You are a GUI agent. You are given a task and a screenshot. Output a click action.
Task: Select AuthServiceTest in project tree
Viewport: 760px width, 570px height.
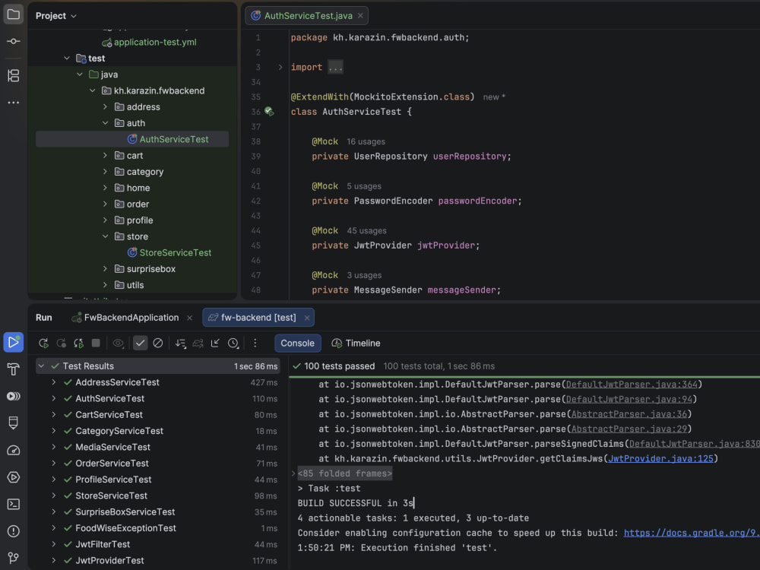(x=132, y=139)
